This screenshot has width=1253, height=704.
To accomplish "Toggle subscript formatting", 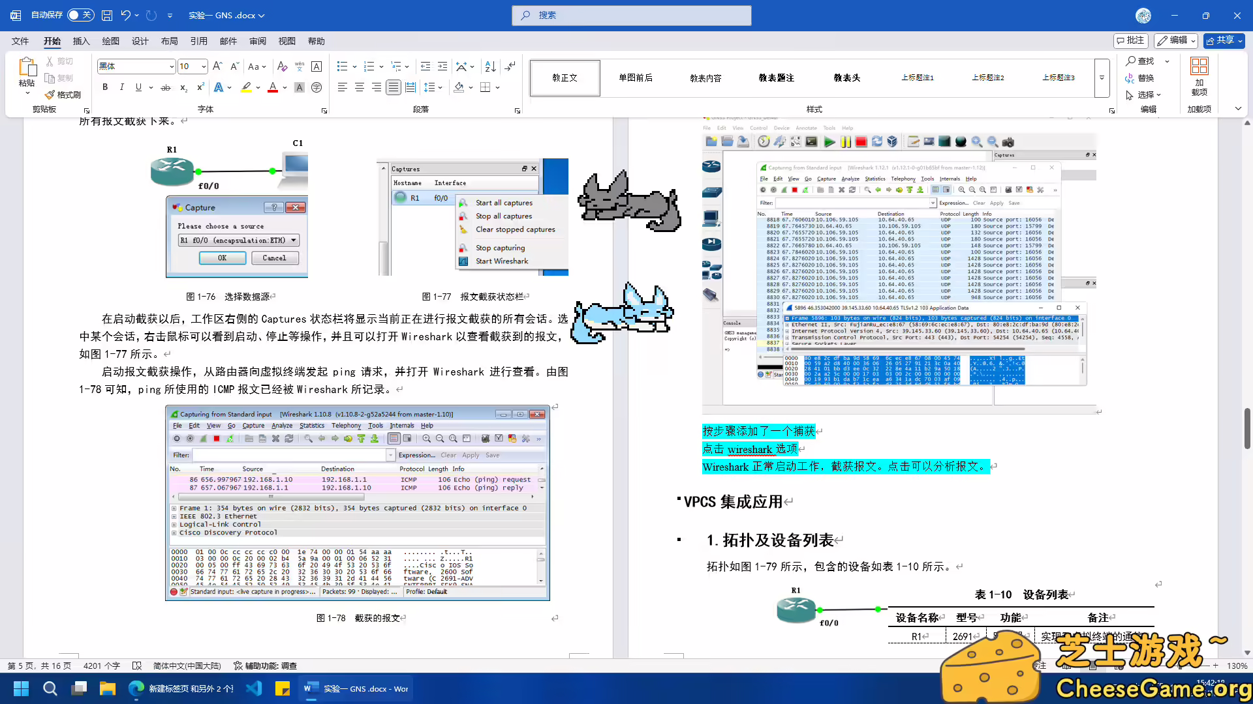I will click(x=183, y=87).
